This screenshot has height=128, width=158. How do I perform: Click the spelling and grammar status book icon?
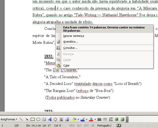(119, 126)
